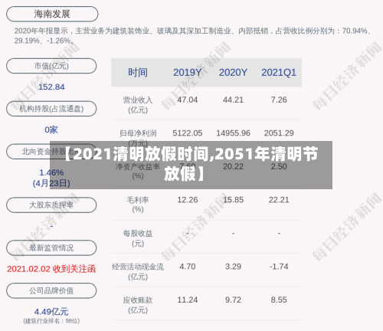Click revenue value 7.26
The image size is (383, 331).
[x=279, y=100]
